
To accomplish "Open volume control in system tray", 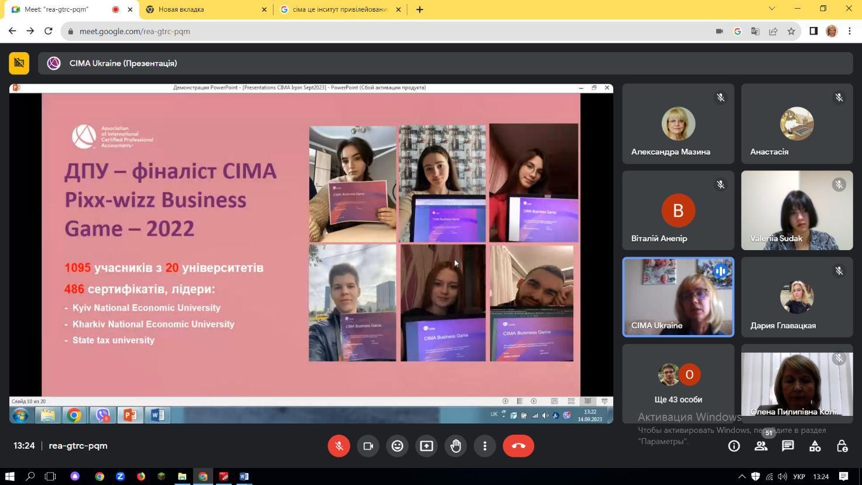I will tap(782, 476).
